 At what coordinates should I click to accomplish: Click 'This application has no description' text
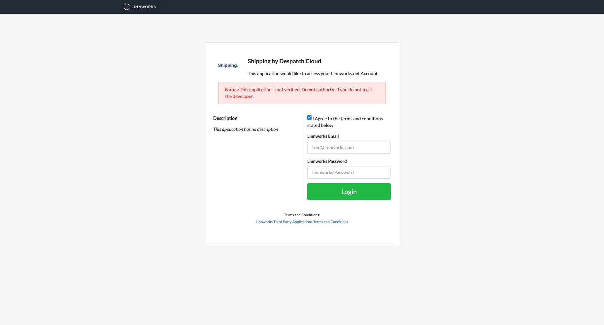click(x=246, y=129)
